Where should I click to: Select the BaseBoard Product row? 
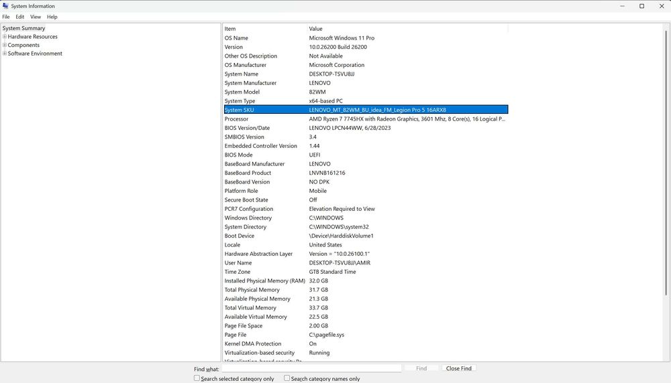coord(366,173)
